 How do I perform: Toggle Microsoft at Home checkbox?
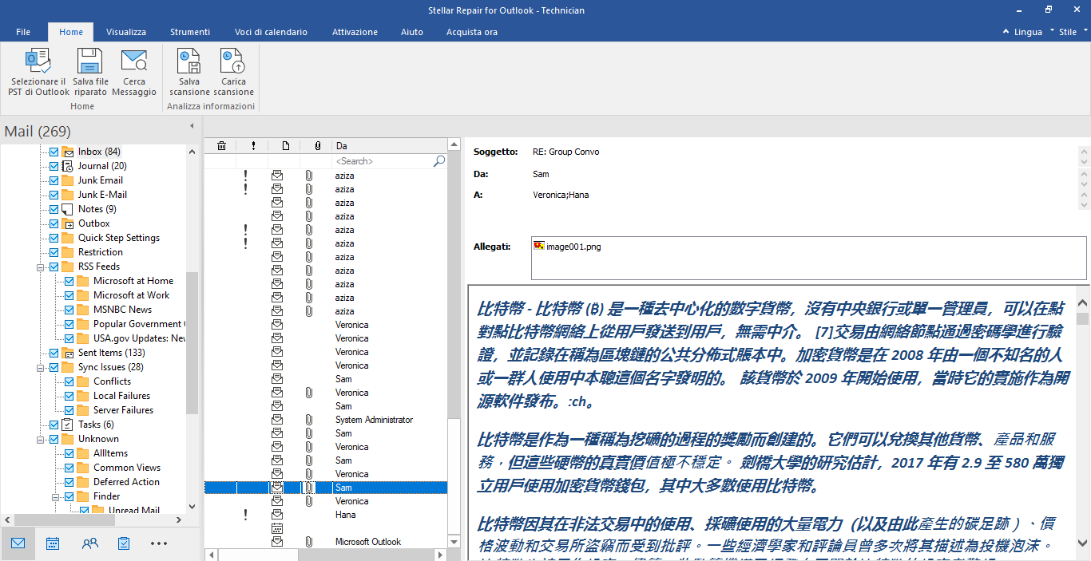69,281
